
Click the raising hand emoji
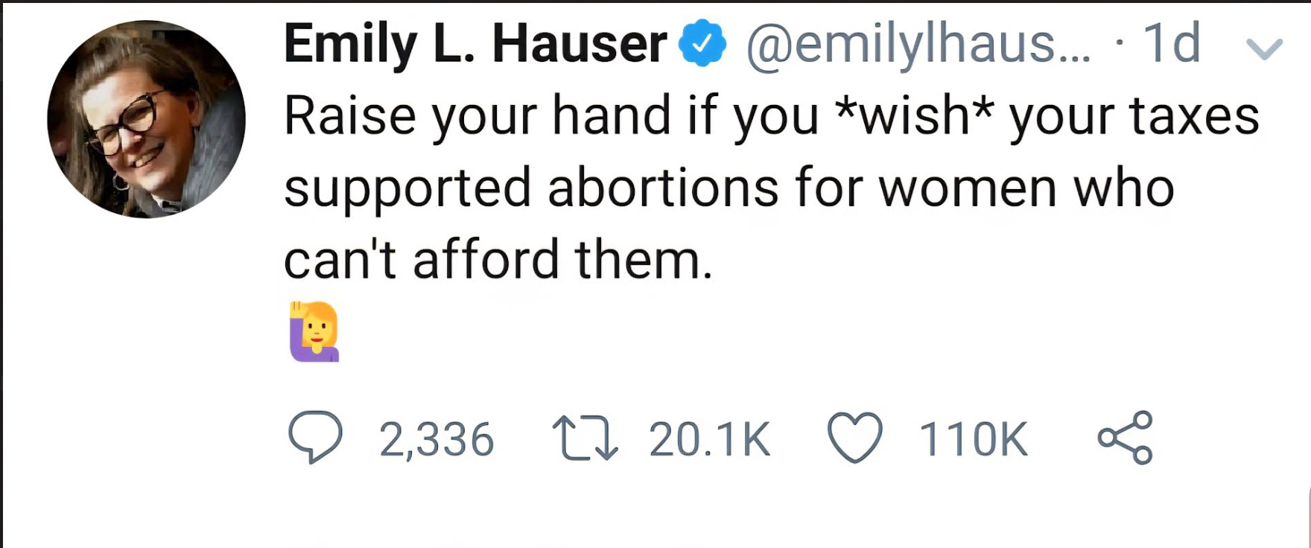pyautogui.click(x=314, y=332)
